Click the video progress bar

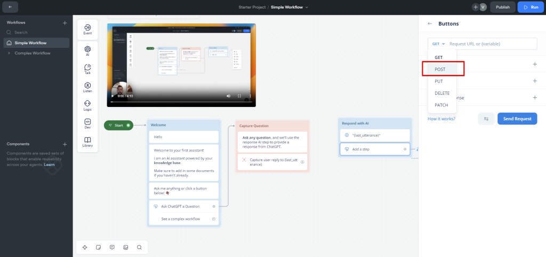tap(176, 102)
